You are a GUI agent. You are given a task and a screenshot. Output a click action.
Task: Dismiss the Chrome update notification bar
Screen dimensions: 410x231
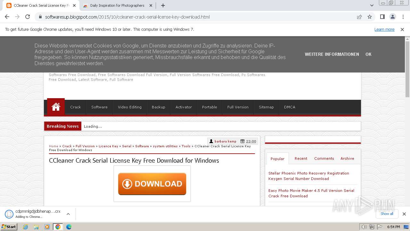[402, 30]
